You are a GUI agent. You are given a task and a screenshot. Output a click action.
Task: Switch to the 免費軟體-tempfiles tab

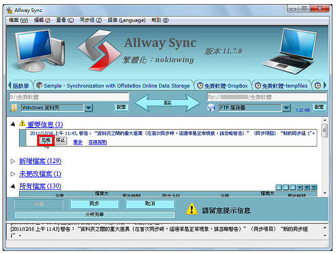281,85
